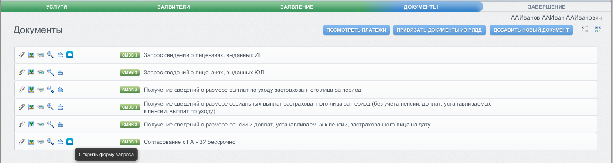The height and width of the screenshot is (163, 613).
Task: Click magnifier icon in licenses ЮЛ row
Action: click(x=51, y=72)
